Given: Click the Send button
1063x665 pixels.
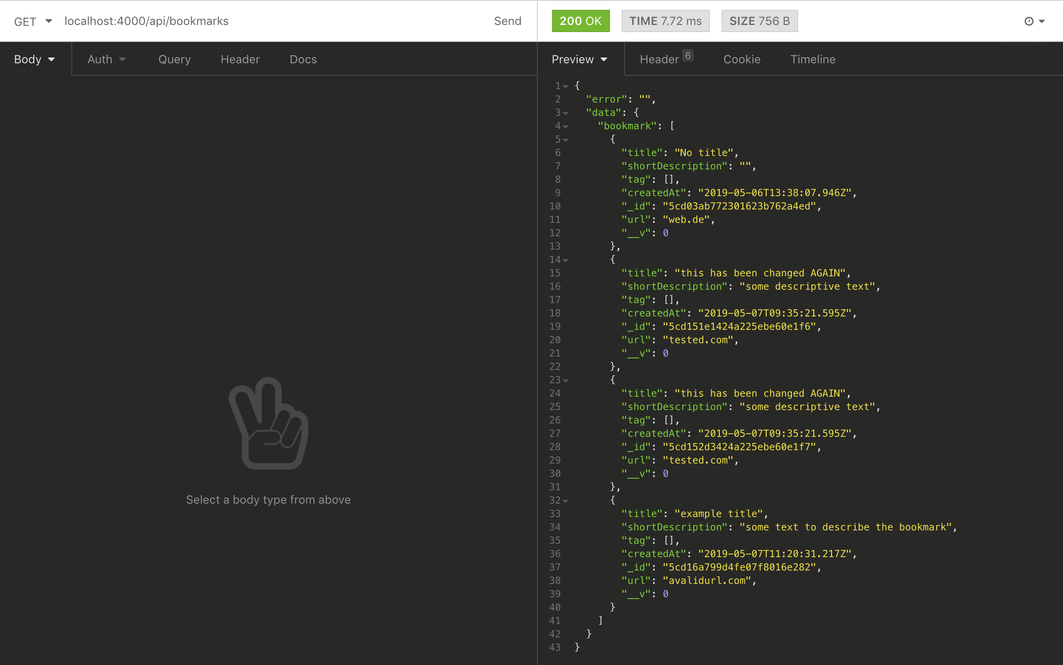Looking at the screenshot, I should [507, 21].
